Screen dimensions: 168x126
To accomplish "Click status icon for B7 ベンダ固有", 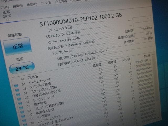I will [24, 120].
